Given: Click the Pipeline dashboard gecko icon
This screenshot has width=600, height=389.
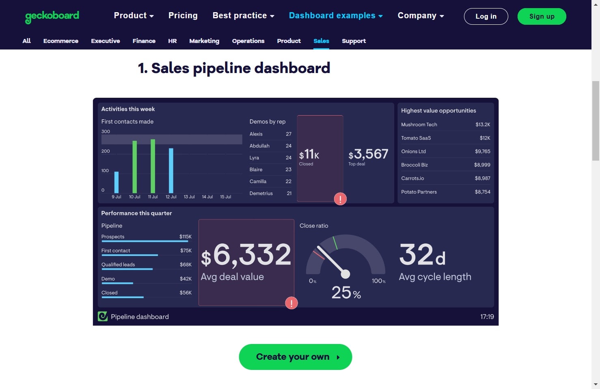Looking at the screenshot, I should (103, 316).
